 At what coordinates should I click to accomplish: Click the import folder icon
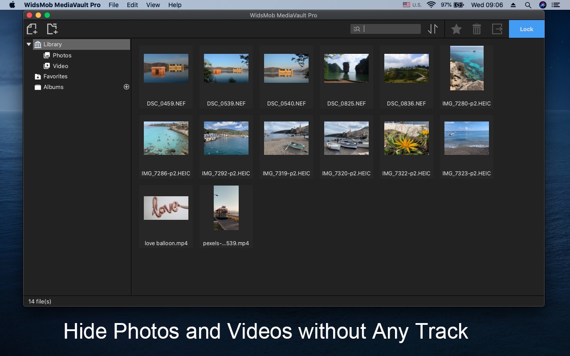pos(52,29)
